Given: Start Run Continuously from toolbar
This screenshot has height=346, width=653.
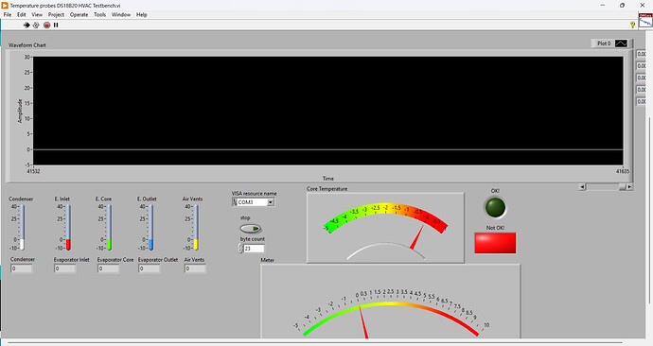Looking at the screenshot, I should click(36, 25).
